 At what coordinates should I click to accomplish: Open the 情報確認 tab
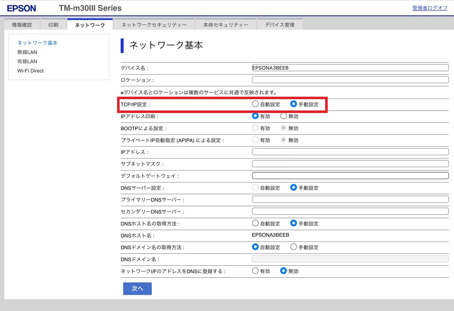(x=22, y=25)
